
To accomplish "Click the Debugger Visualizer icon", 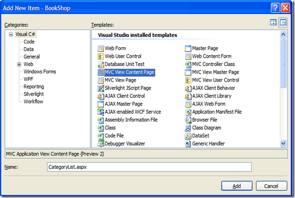I will (100, 144).
